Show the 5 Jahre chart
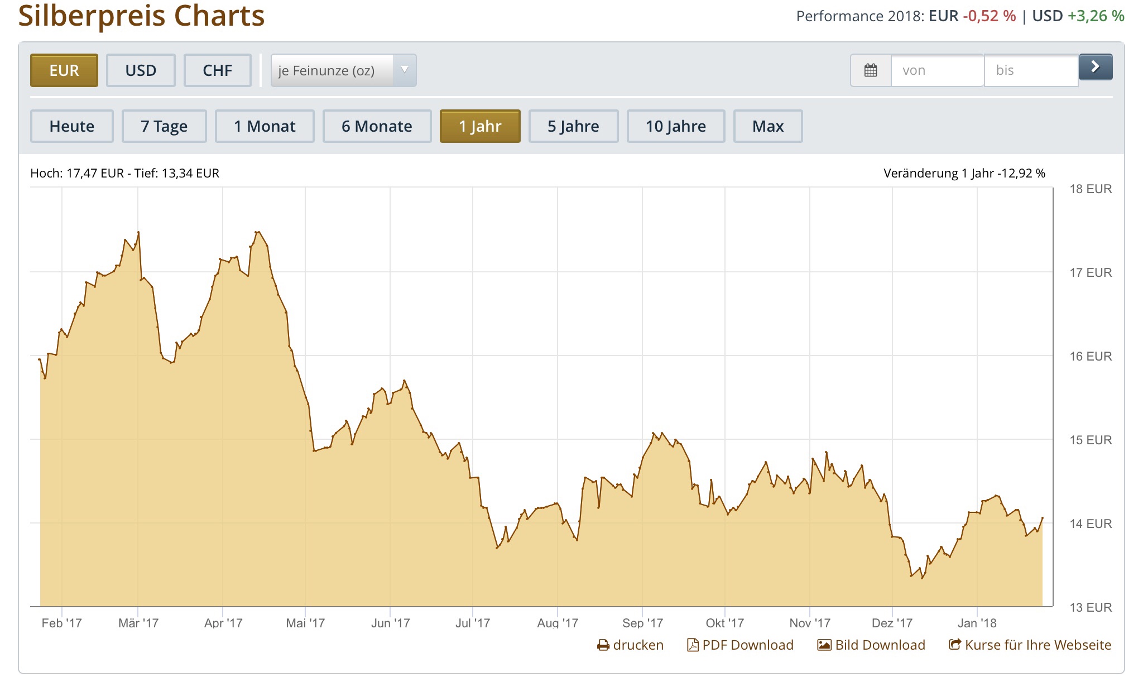This screenshot has width=1143, height=677. pyautogui.click(x=573, y=126)
